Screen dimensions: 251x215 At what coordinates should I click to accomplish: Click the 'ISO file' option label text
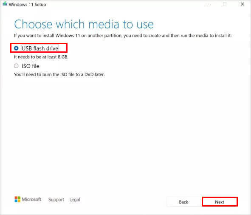31,66
